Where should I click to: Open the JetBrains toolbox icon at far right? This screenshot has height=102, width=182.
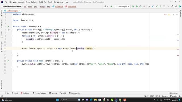[x=180, y=7]
